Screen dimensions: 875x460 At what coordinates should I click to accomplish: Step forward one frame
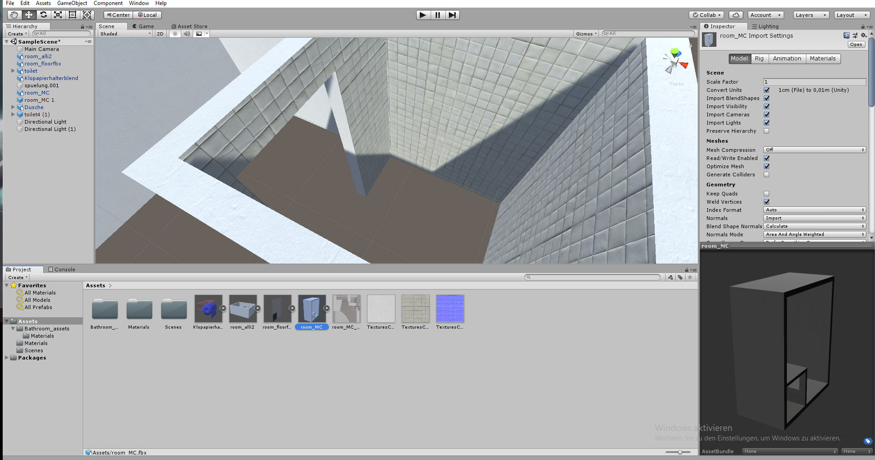[x=452, y=15]
